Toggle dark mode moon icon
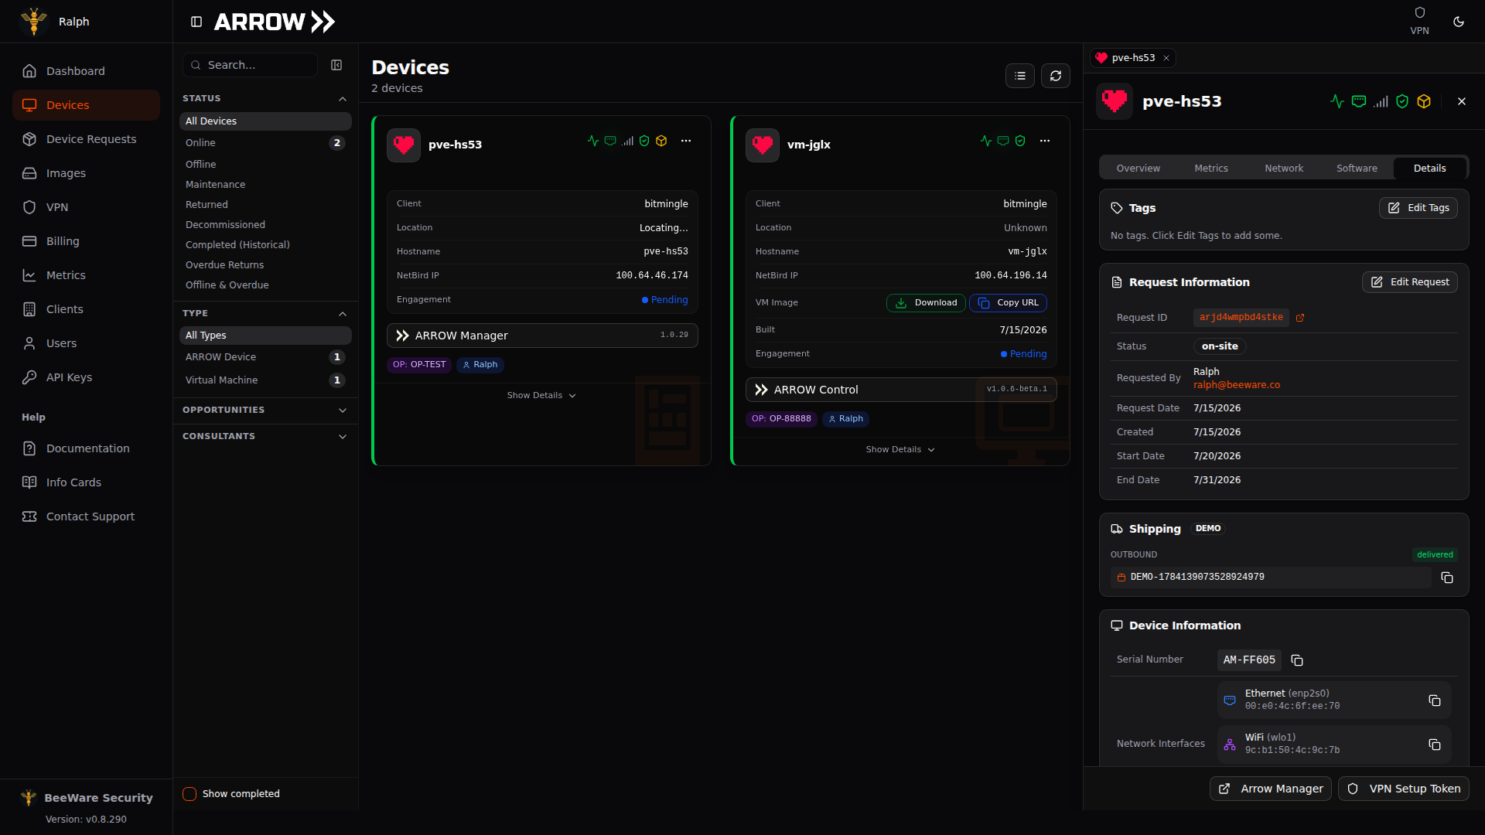This screenshot has width=1485, height=835. 1459,22
